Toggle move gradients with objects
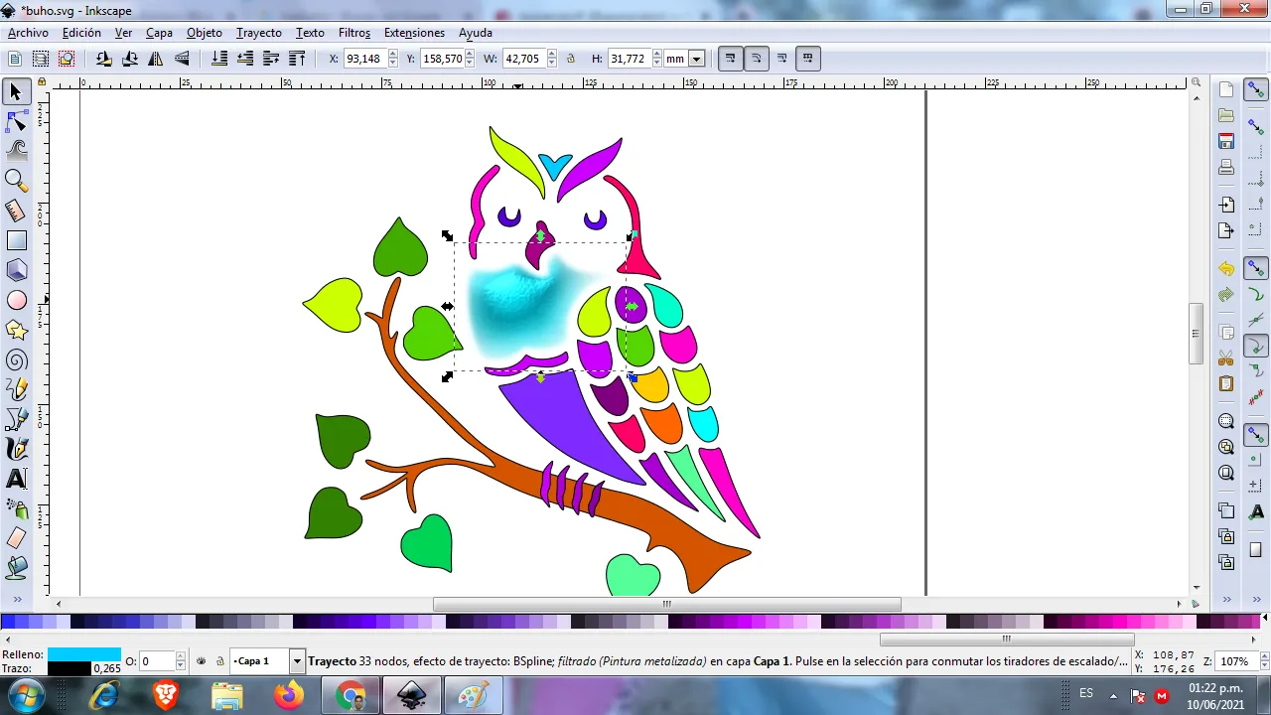The width and height of the screenshot is (1271, 715). click(782, 59)
